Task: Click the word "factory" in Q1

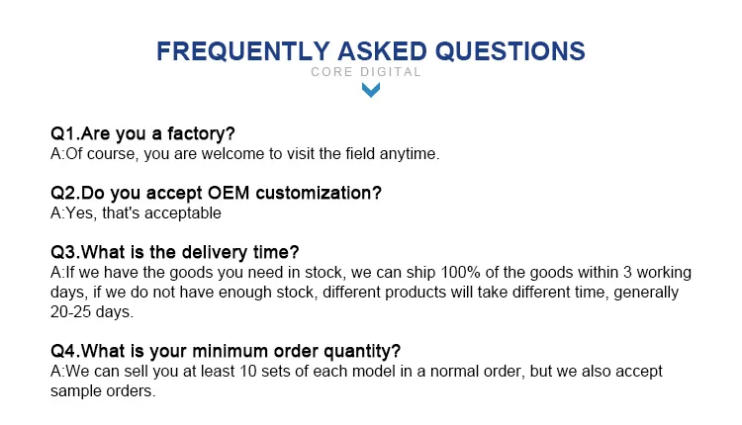Action: (x=202, y=133)
